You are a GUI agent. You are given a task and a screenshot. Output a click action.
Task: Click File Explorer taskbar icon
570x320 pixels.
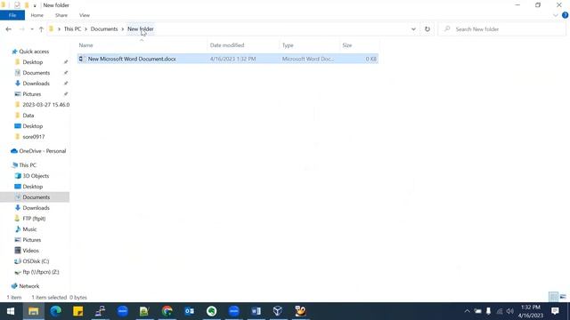(x=34, y=311)
